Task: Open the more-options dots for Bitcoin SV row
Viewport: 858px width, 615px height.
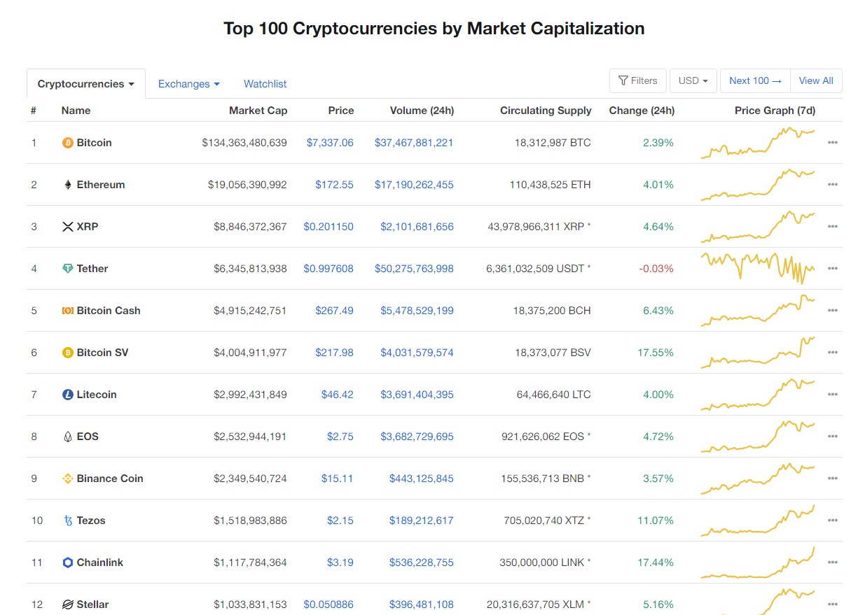Action: point(833,353)
